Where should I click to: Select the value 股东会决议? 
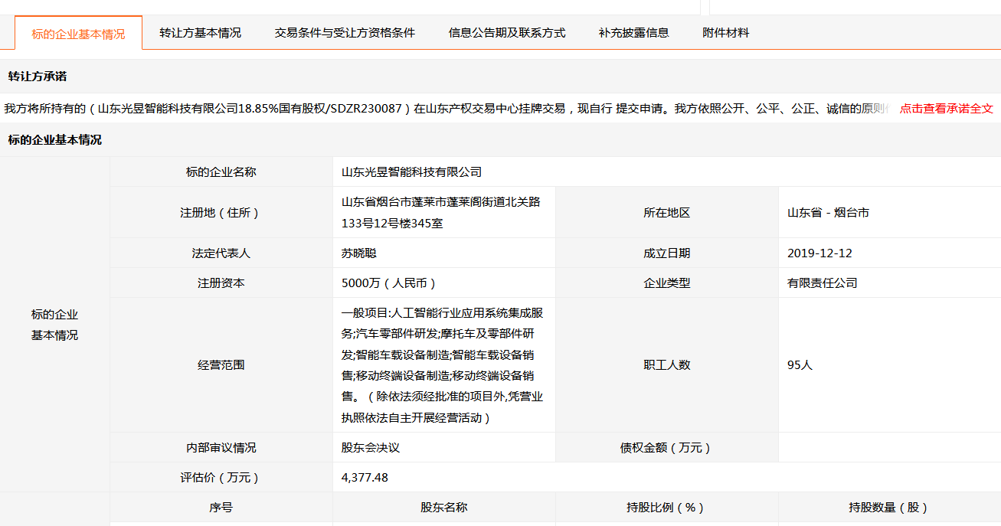point(371,448)
